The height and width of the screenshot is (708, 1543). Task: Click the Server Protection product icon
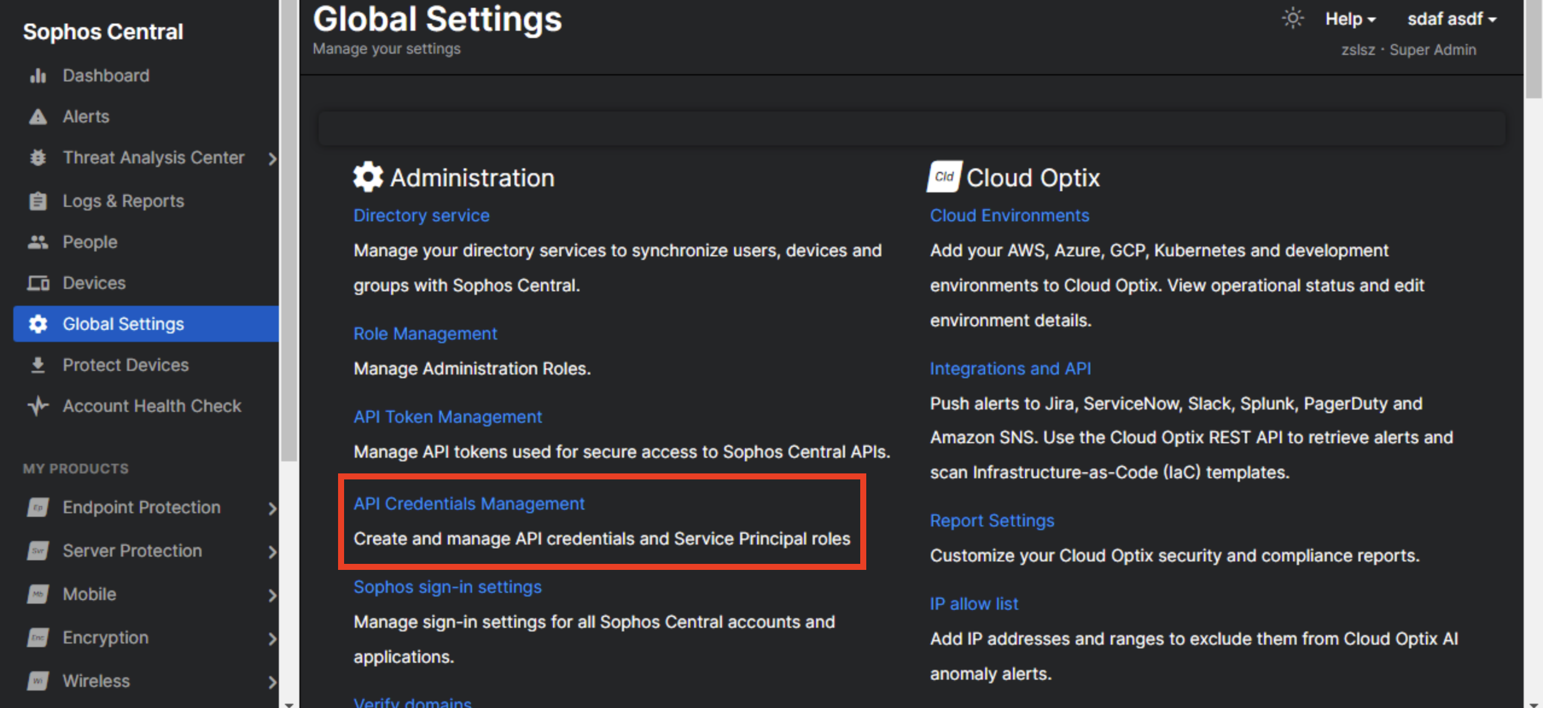pyautogui.click(x=38, y=551)
